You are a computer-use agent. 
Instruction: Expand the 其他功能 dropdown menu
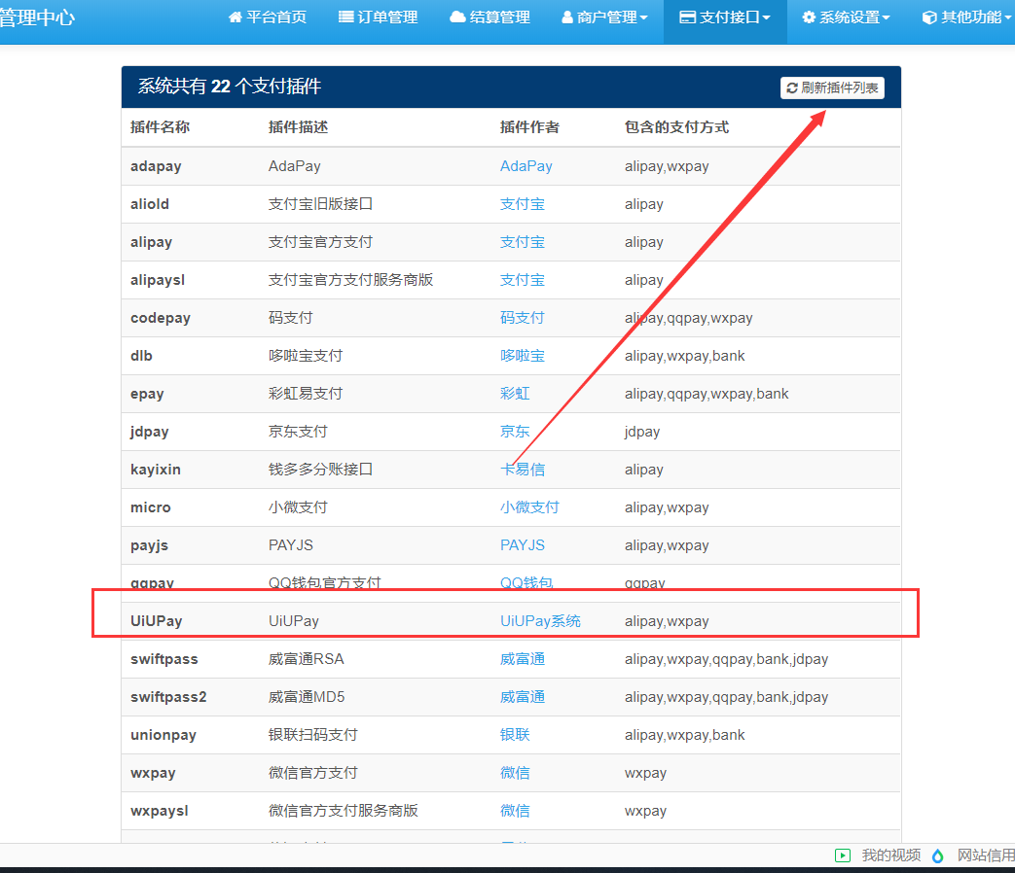click(967, 17)
